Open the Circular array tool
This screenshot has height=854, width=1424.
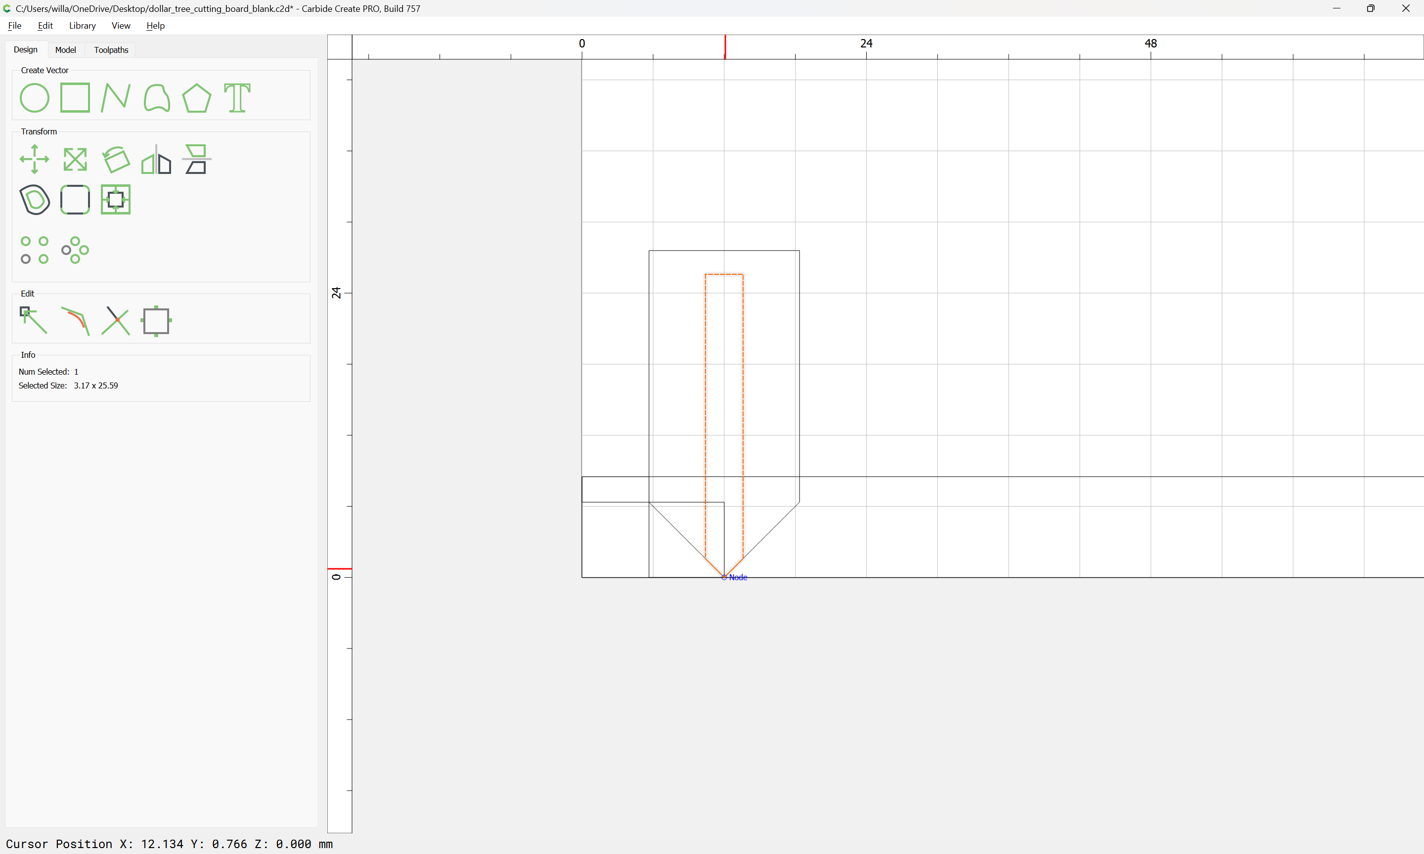pyautogui.click(x=75, y=251)
